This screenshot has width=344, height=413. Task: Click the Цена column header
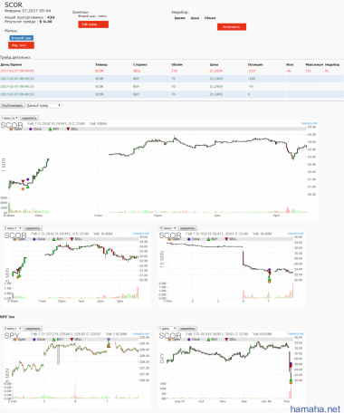pos(214,64)
